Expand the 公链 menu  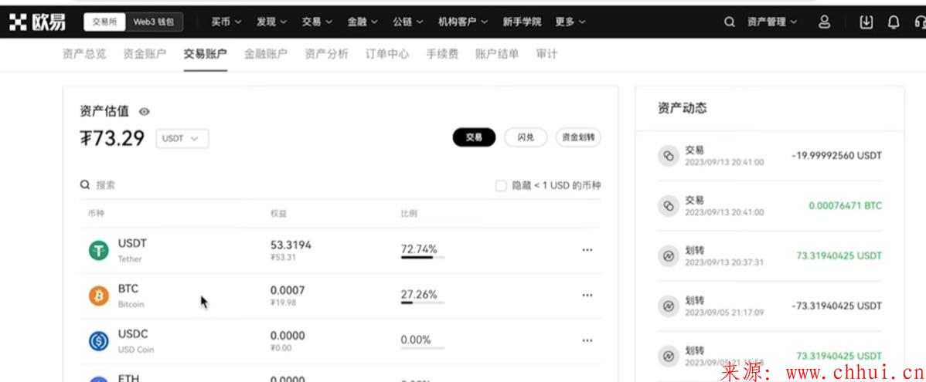click(407, 22)
